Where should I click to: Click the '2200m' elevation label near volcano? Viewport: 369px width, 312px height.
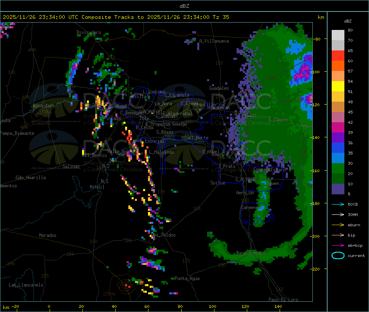pos(109,294)
